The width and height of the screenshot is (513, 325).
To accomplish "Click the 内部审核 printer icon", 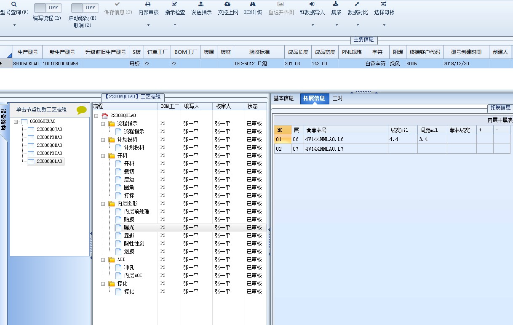I will tap(148, 4).
